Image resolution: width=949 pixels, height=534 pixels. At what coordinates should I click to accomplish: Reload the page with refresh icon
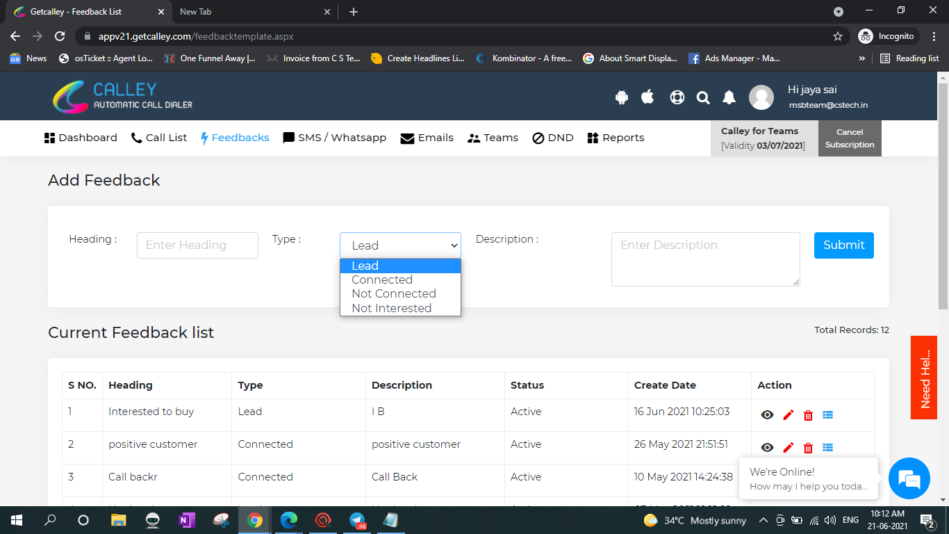pyautogui.click(x=60, y=36)
